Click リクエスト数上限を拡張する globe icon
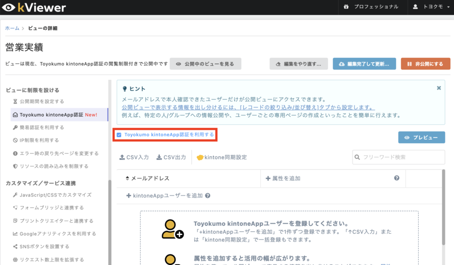The image size is (454, 265). [x=15, y=259]
